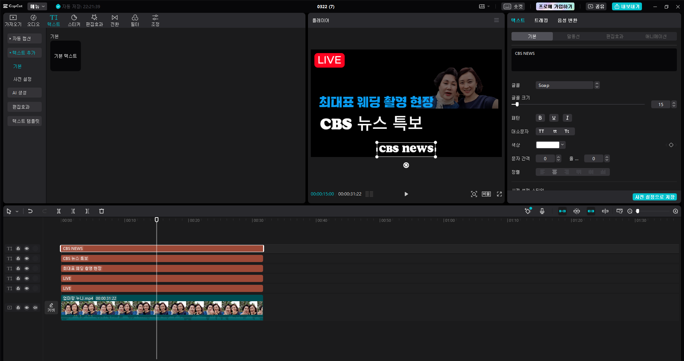This screenshot has height=361, width=684.
Task: Click the 사전 설정으로 저장 button
Action: click(x=655, y=197)
